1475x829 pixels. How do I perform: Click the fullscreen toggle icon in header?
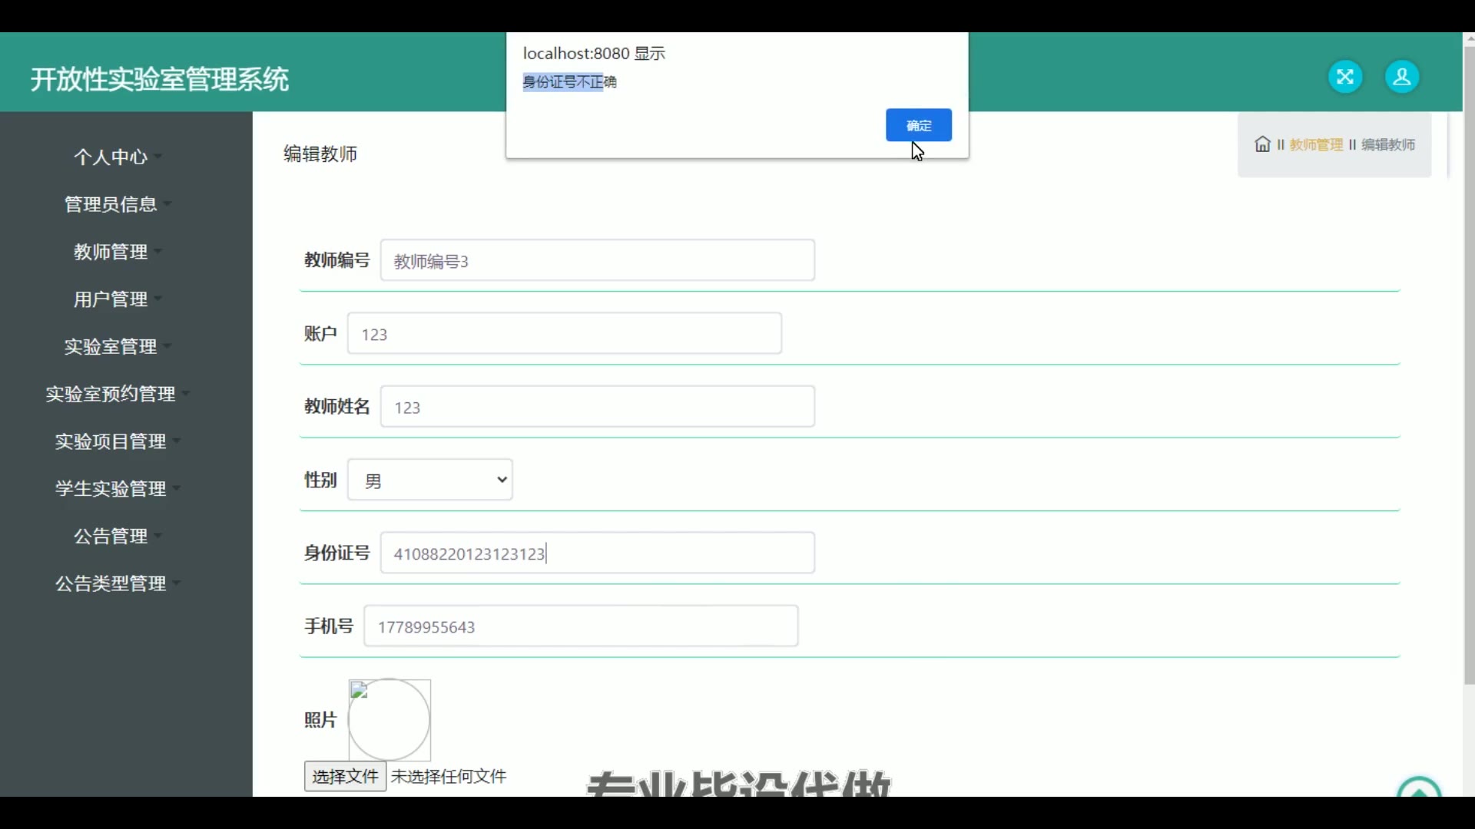(x=1345, y=77)
